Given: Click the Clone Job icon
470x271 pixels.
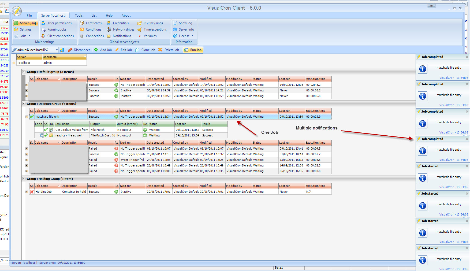Looking at the screenshot, I should pyautogui.click(x=137, y=50).
